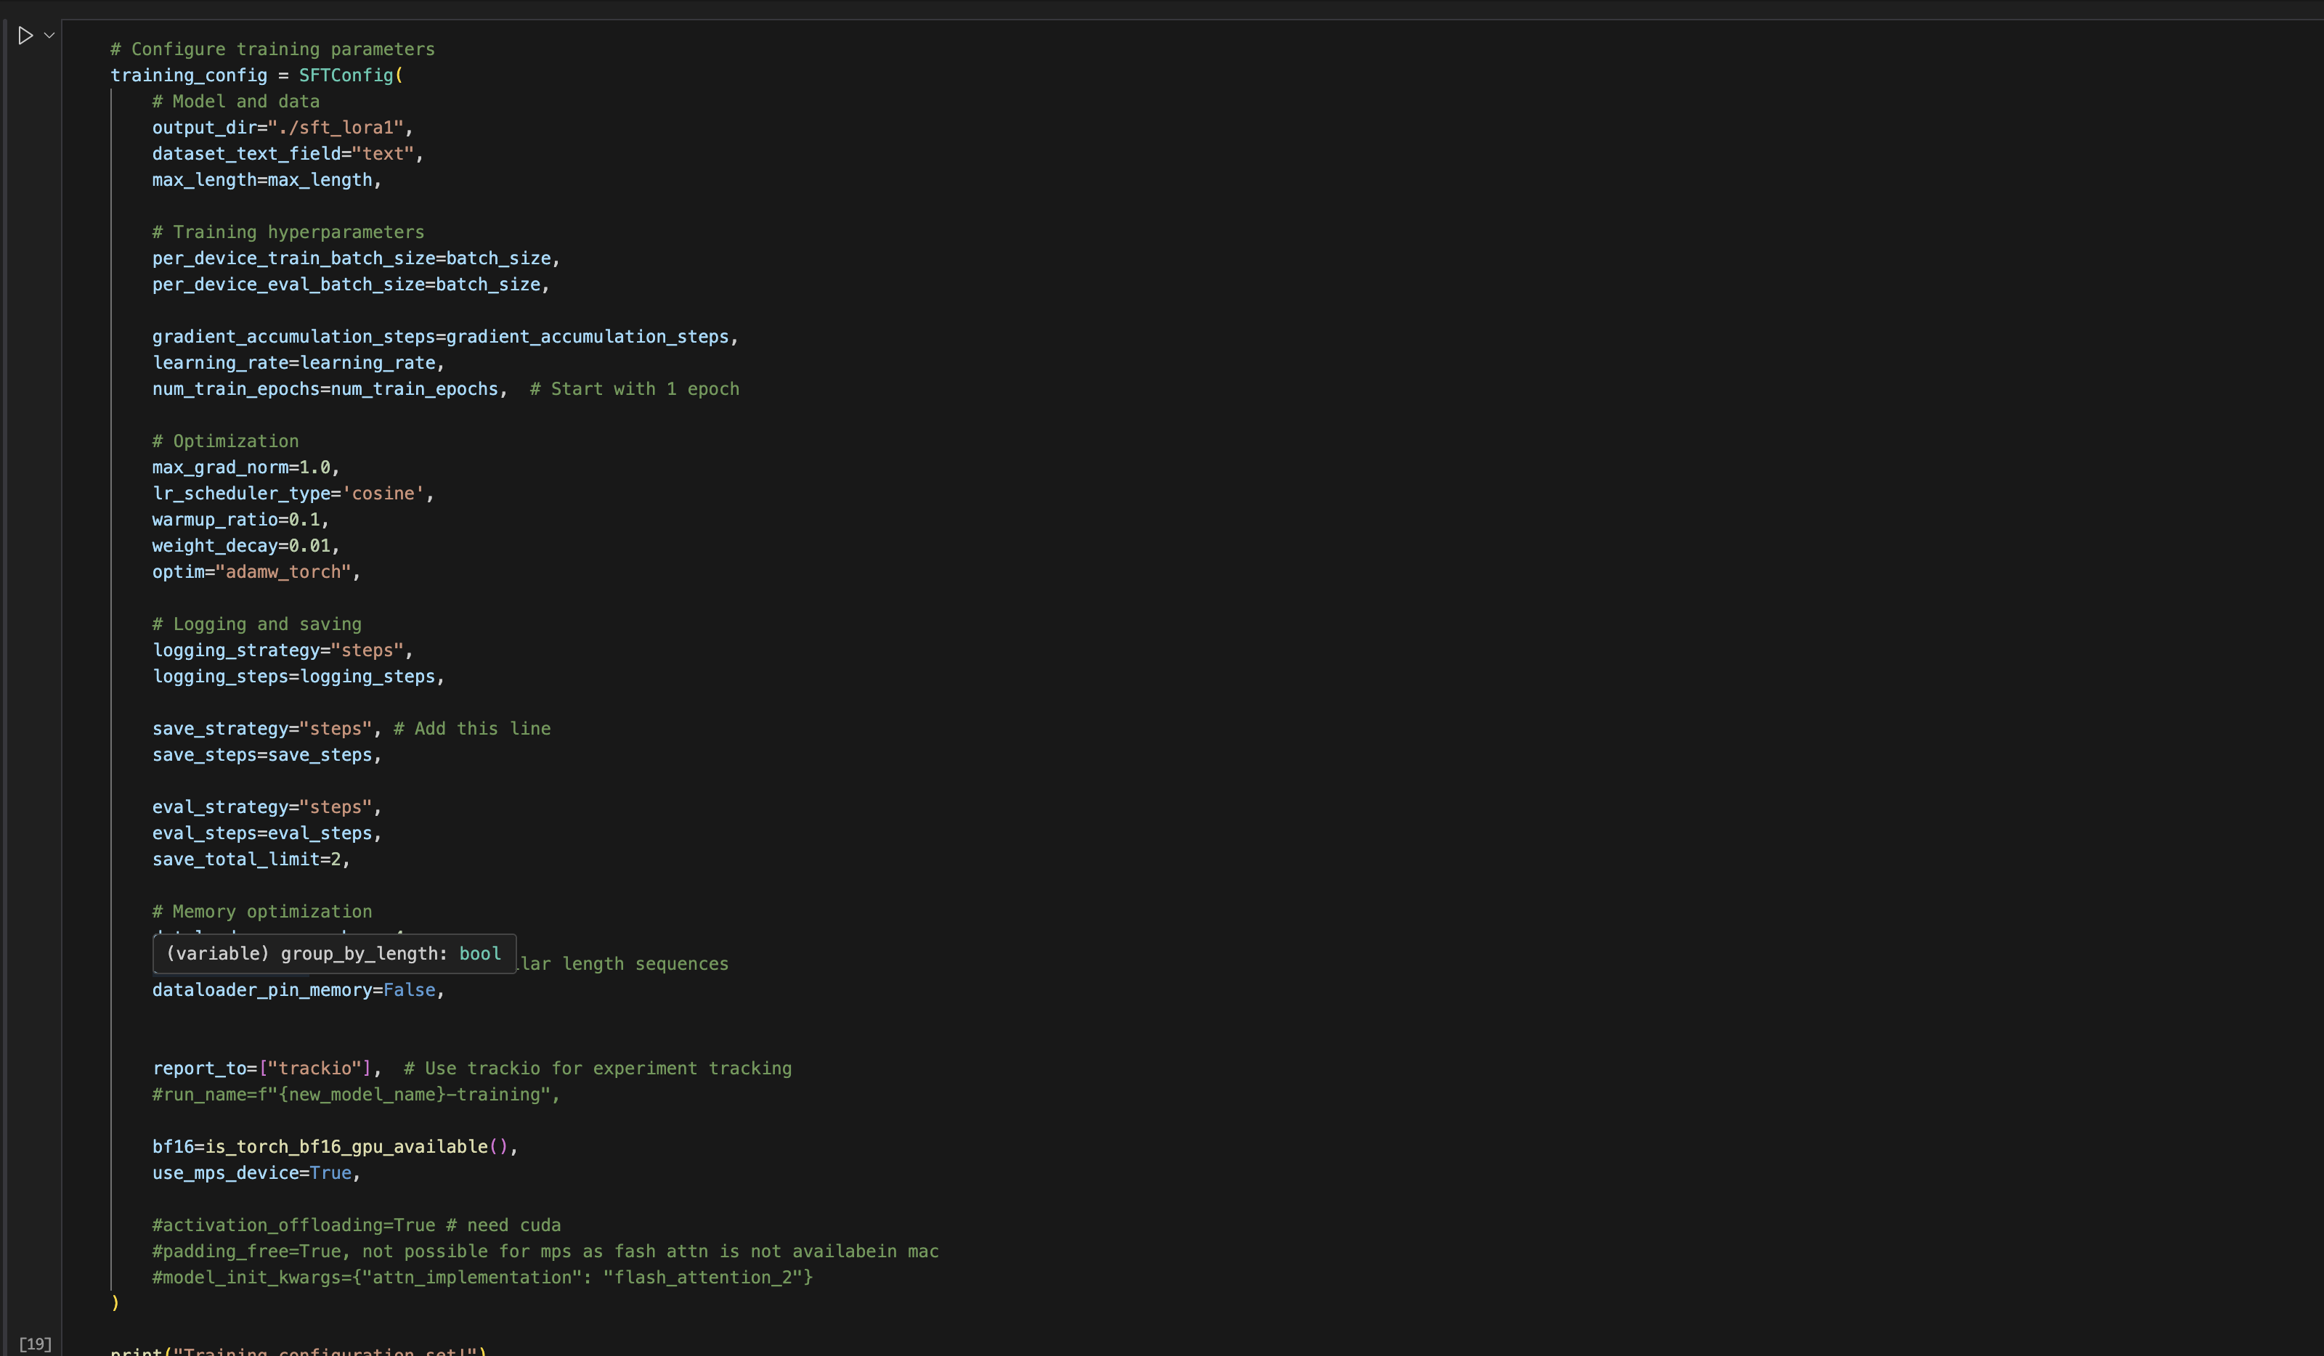This screenshot has height=1356, width=2324.
Task: Click the group_by_length hover tooltip
Action: 334,953
